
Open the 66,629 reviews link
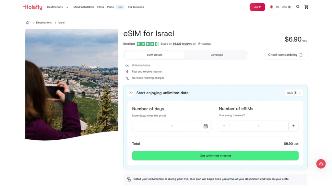coord(181,43)
